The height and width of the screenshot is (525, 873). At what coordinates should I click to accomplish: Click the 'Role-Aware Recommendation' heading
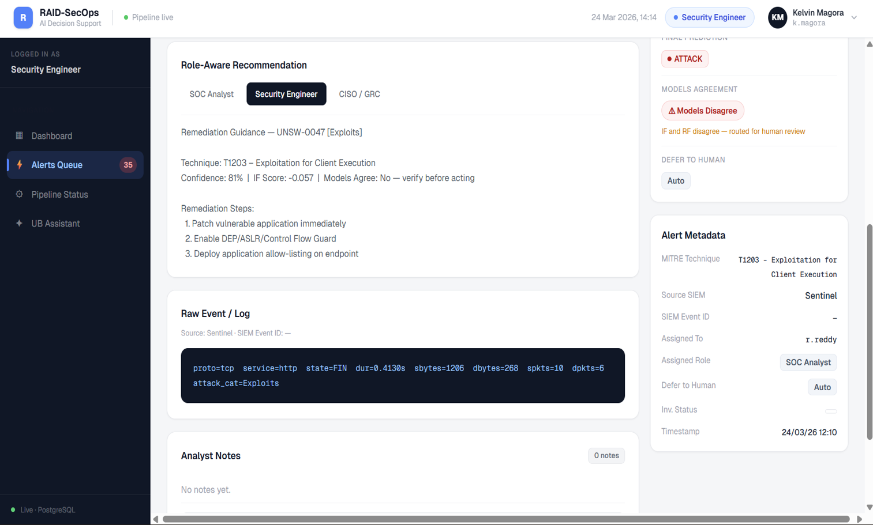click(244, 65)
